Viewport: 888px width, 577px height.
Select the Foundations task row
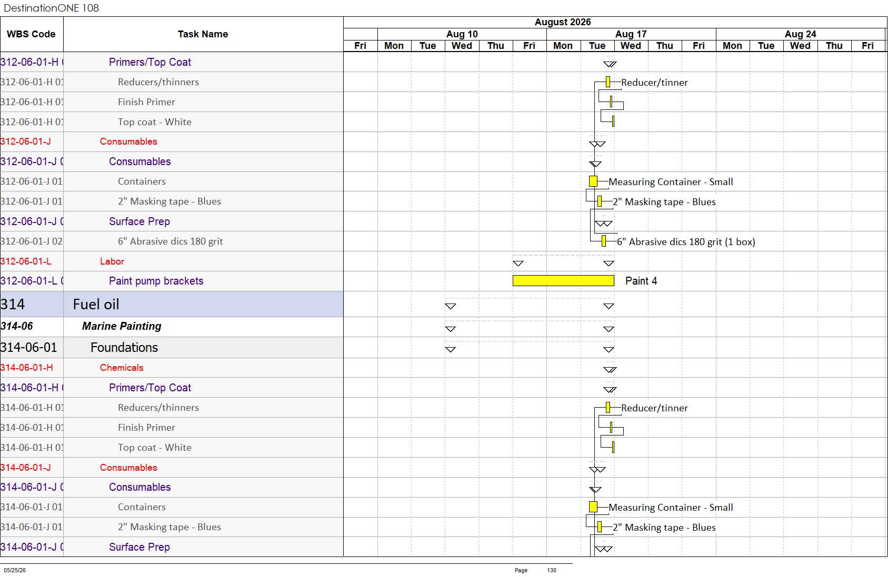[172, 348]
